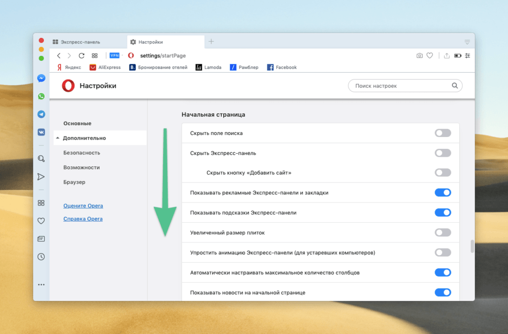
Task: Enable the Скрыть поле поиска toggle
Action: 443,133
